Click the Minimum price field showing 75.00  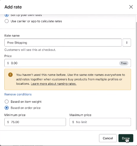pyautogui.click(x=35, y=122)
